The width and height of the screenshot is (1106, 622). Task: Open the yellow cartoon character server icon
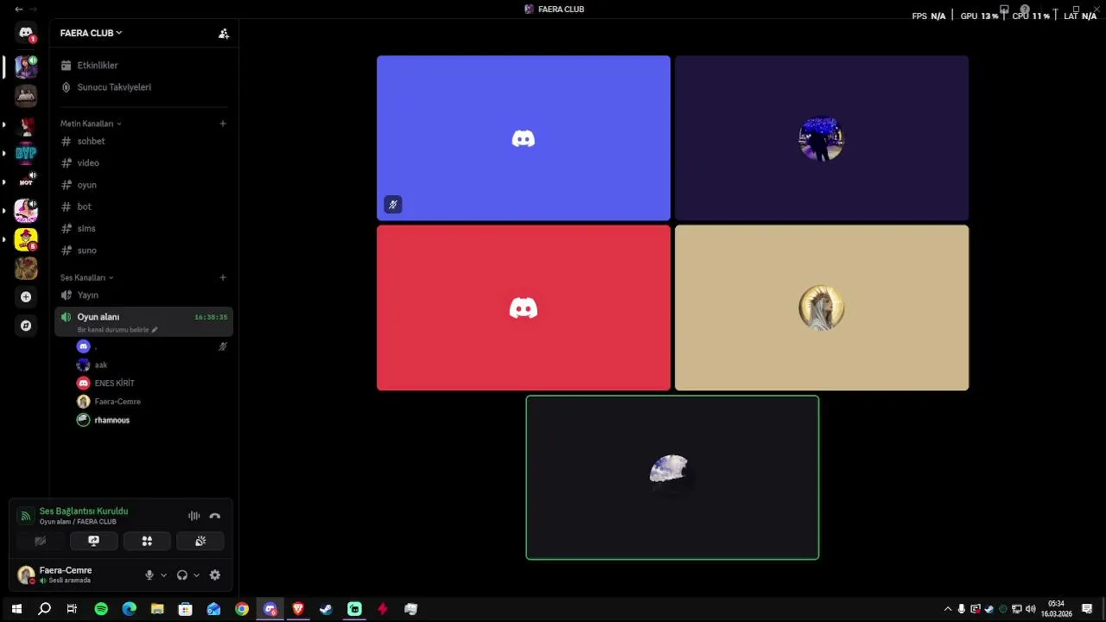[x=26, y=238]
